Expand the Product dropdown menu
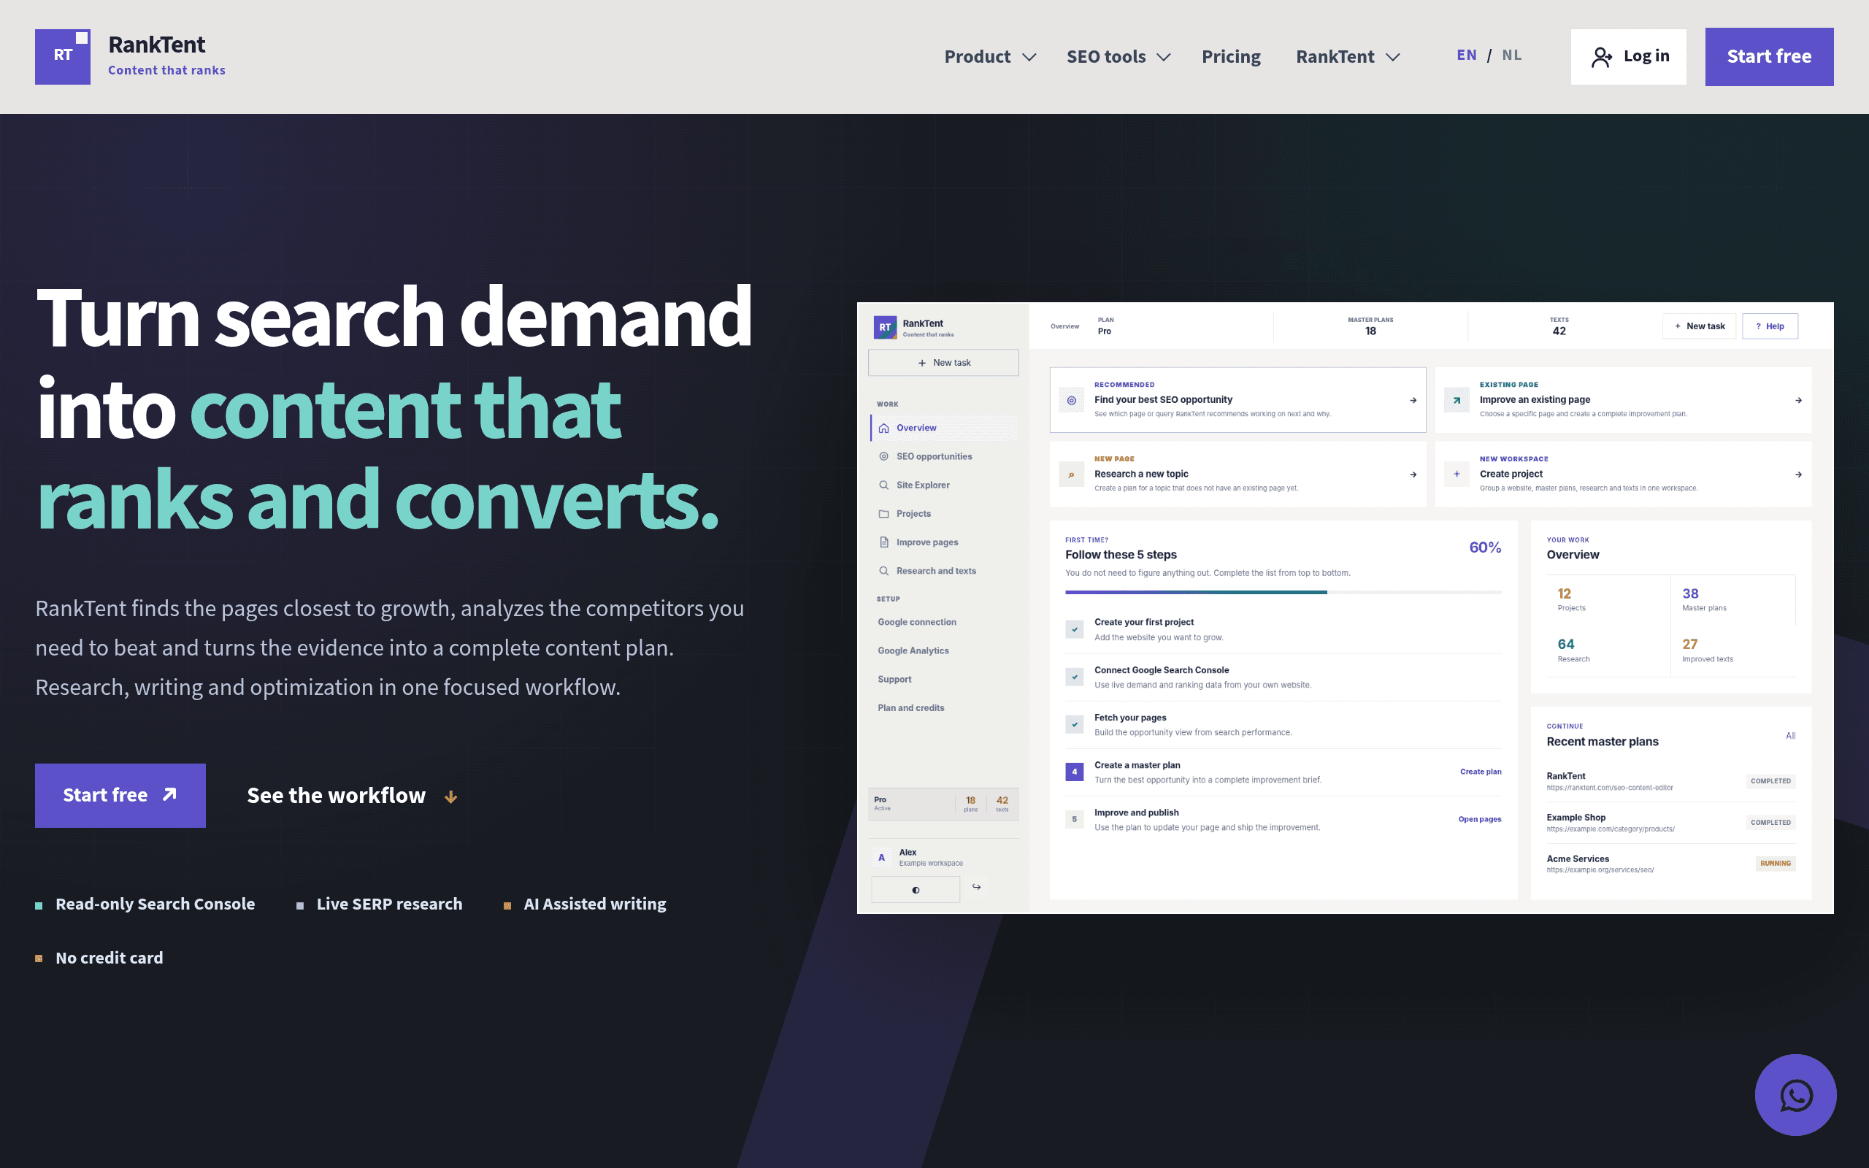Viewport: 1869px width, 1168px height. (990, 56)
